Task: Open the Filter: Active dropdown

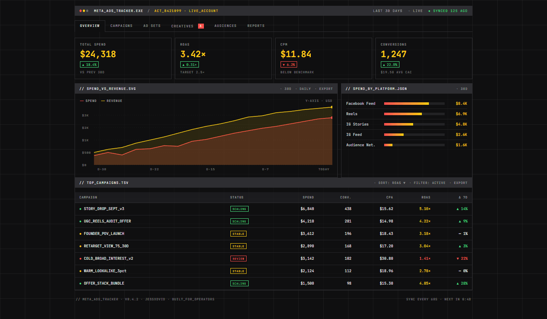Action: click(428, 183)
